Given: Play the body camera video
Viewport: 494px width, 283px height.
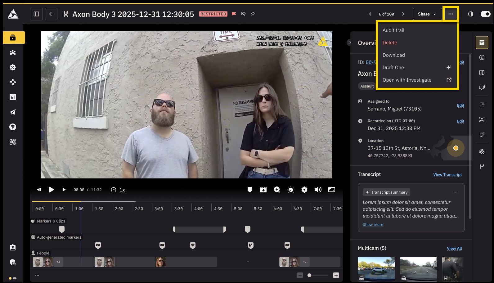Looking at the screenshot, I should pos(52,190).
